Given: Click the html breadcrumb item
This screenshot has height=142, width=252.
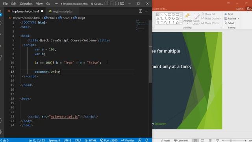Looking at the screenshot, I should coord(50,18).
